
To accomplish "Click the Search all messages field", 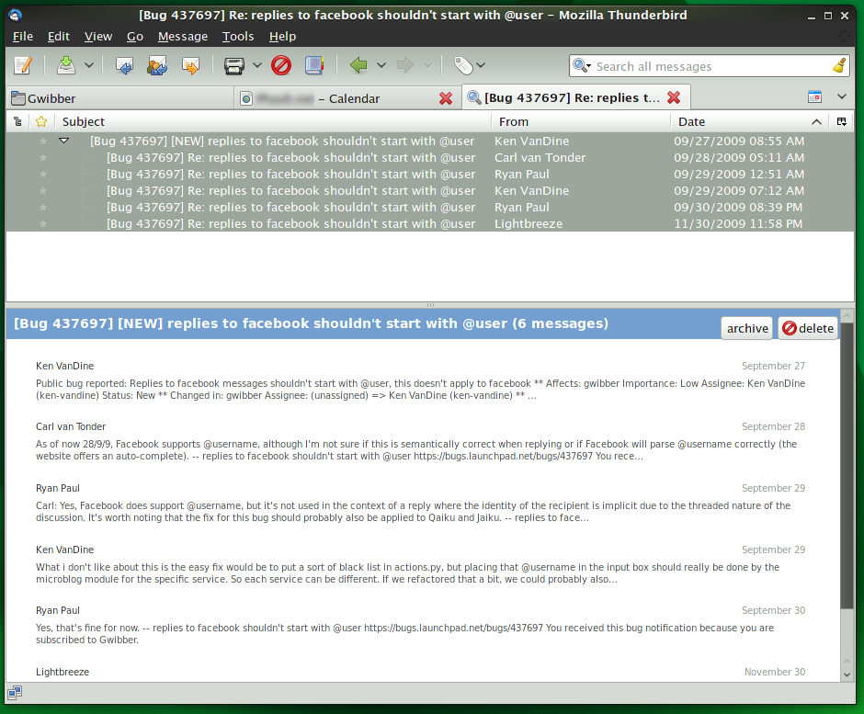I will (710, 66).
